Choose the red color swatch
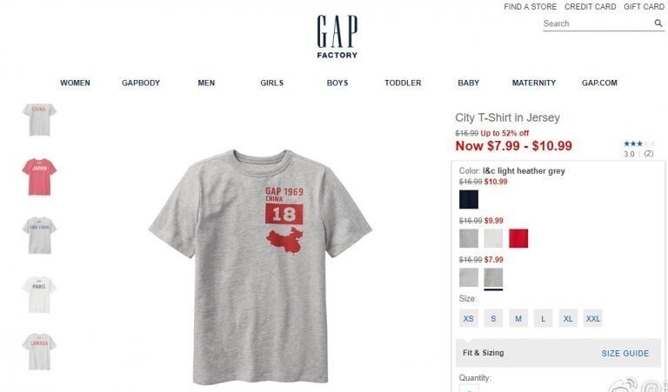The height and width of the screenshot is (392, 668). coord(518,238)
